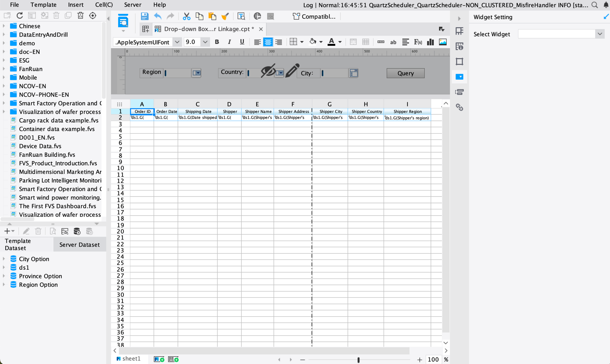Screen dimensions: 610x364
Task: Open the font size dropdown
Action: point(205,42)
